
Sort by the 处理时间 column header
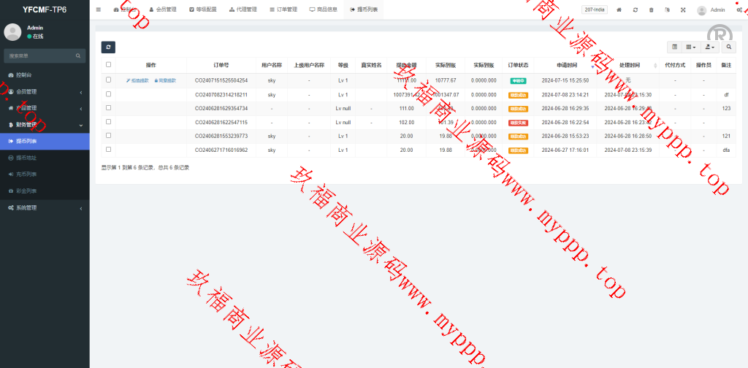[630, 65]
